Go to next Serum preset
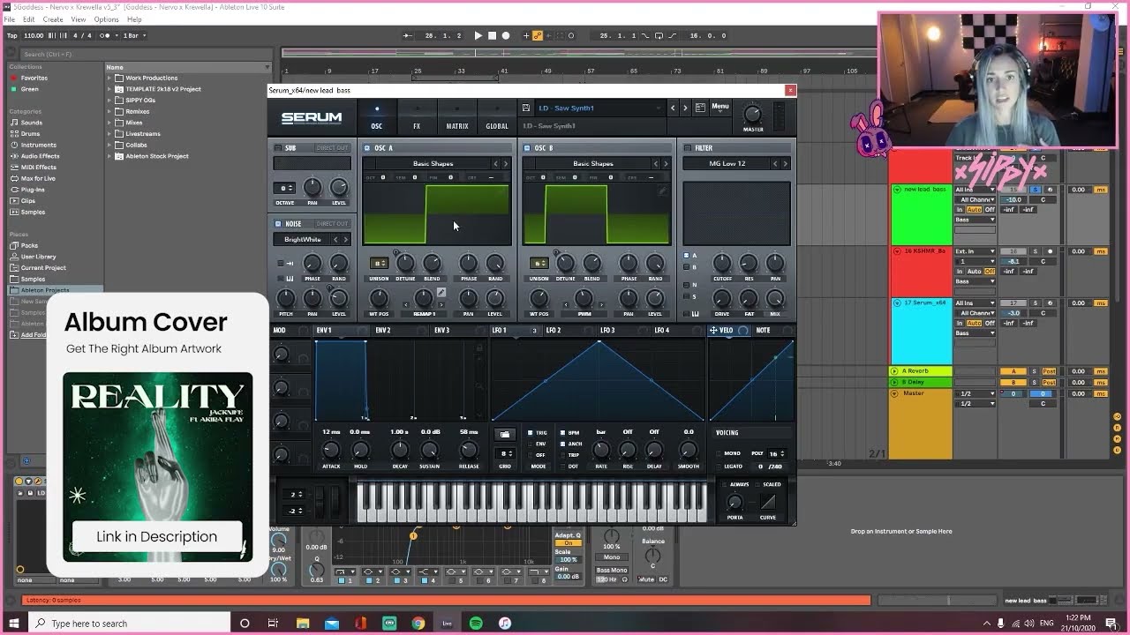The width and height of the screenshot is (1130, 635). [x=684, y=108]
